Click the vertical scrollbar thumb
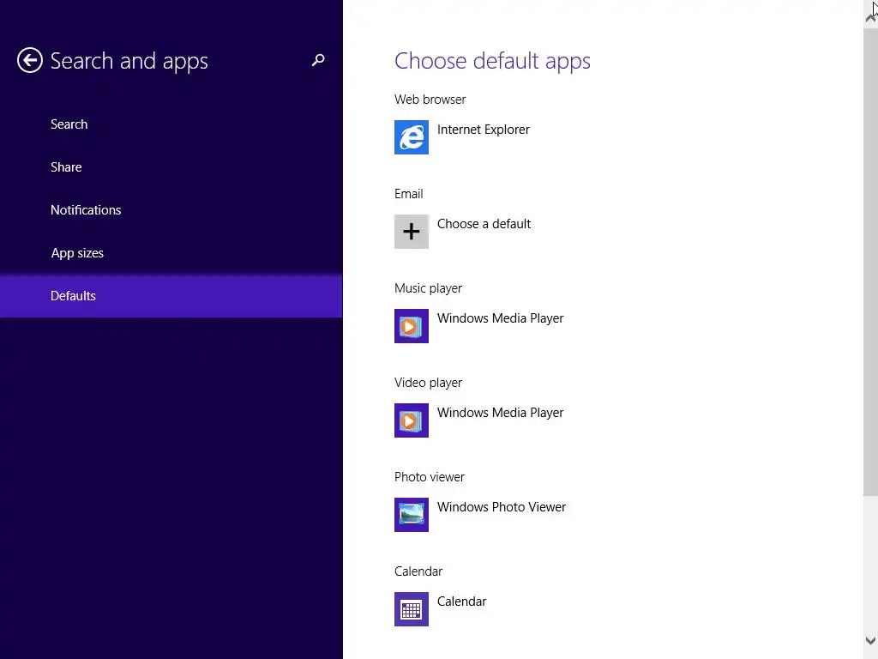878x659 pixels. (x=870, y=262)
